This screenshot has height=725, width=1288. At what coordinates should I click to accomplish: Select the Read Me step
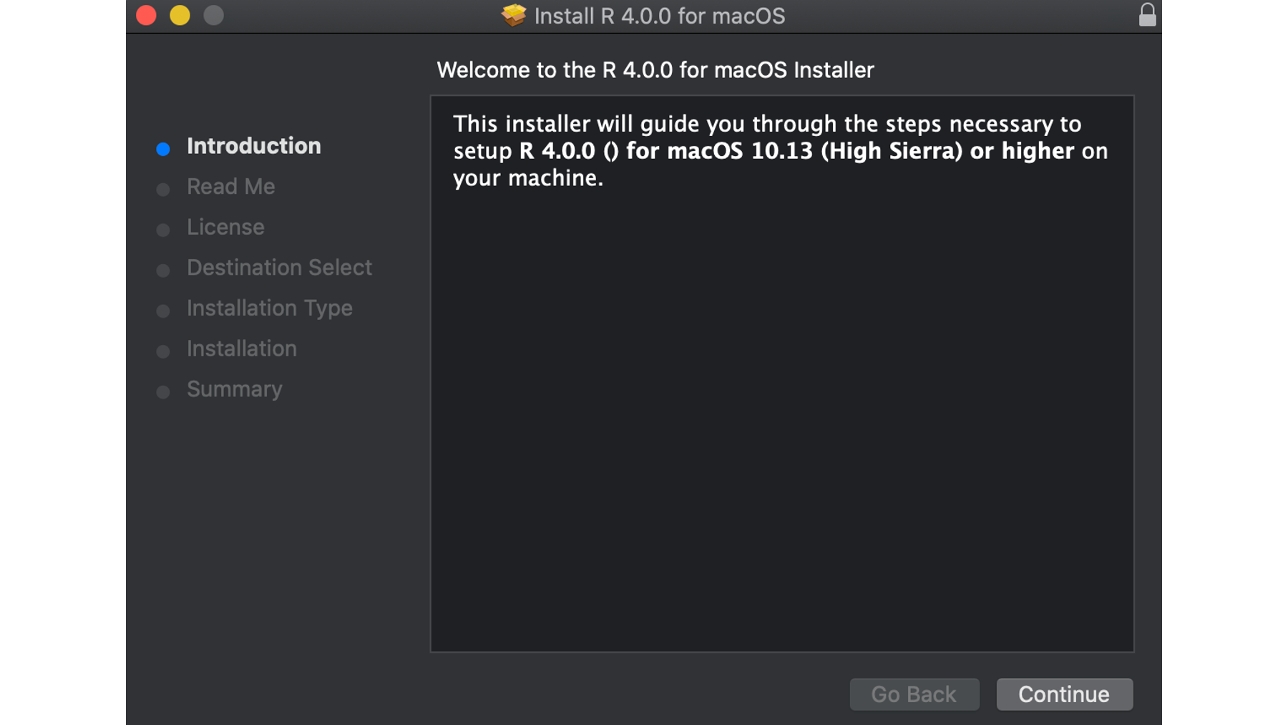click(x=230, y=187)
